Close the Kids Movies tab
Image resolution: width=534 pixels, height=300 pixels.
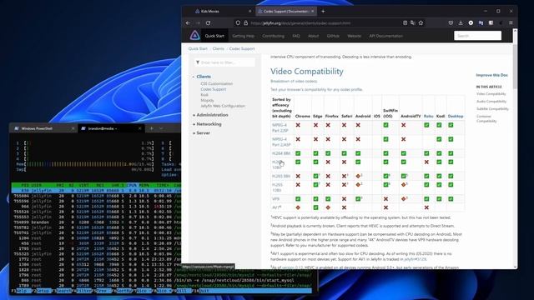coord(249,11)
